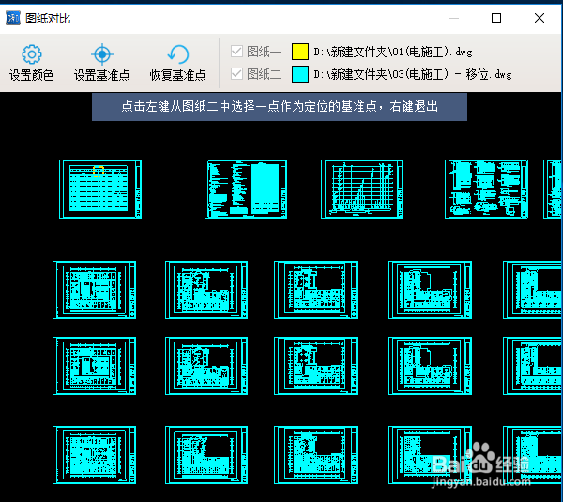Screen dimensions: 563x502
Task: Toggle the 图纸一 checkbox
Action: [236, 52]
